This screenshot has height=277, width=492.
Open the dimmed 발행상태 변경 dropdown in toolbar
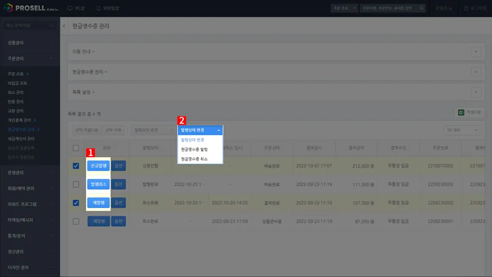(154, 130)
